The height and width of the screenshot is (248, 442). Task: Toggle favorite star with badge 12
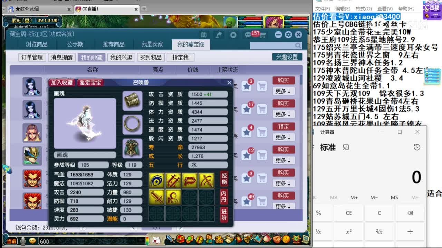(247, 155)
